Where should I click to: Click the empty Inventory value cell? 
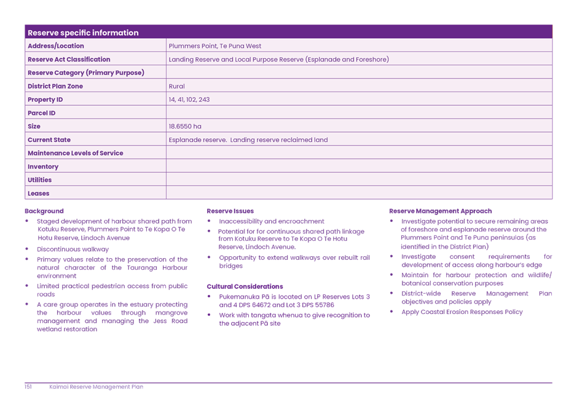359,167
